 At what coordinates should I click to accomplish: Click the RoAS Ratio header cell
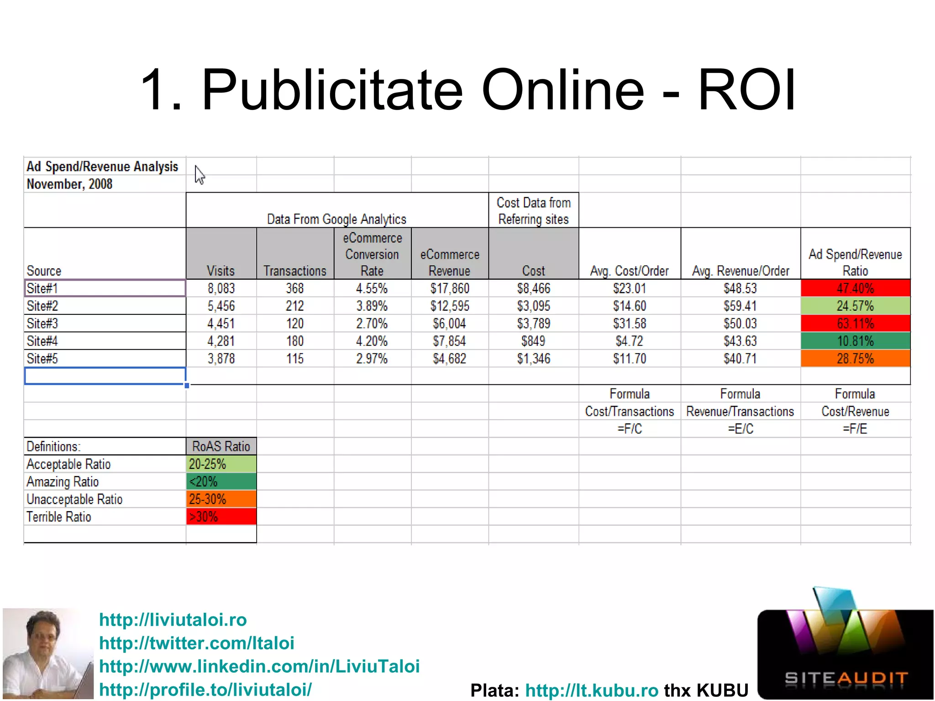pyautogui.click(x=221, y=446)
